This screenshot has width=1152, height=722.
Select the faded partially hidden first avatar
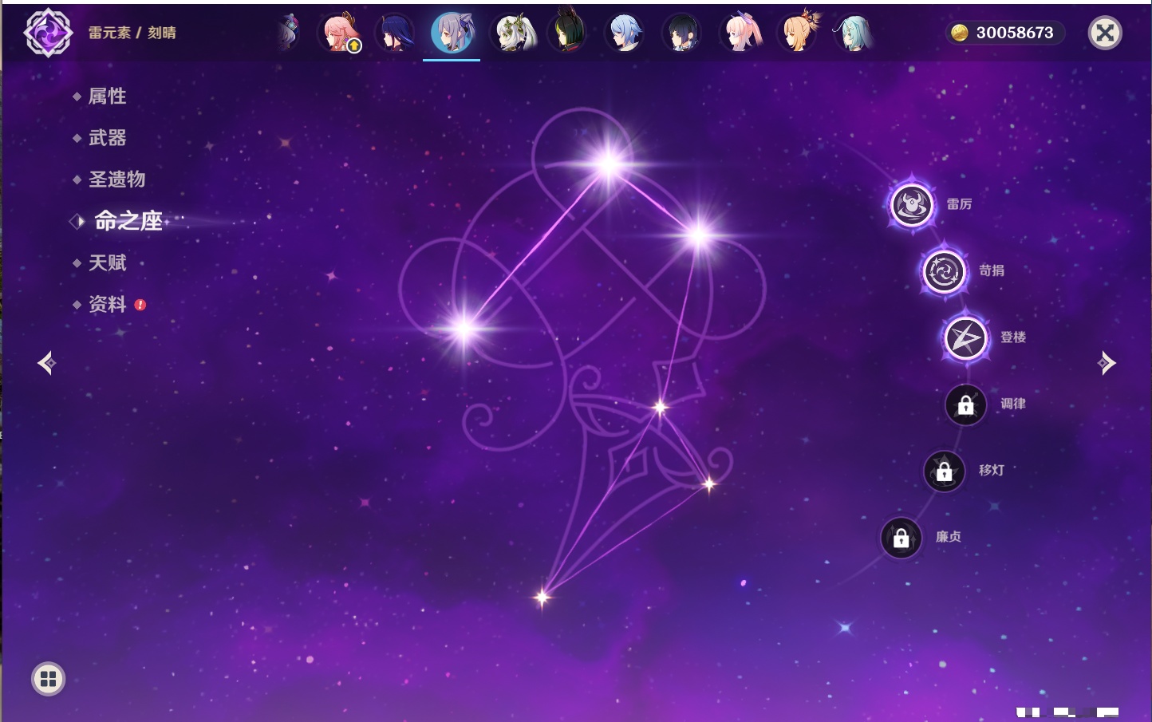289,33
